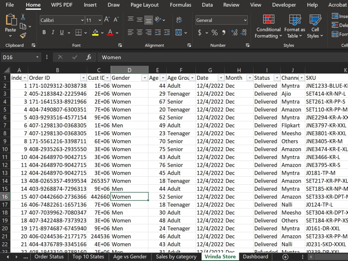Click the Fill Color bucket icon
This screenshot has width=348, height=261.
[95, 32]
